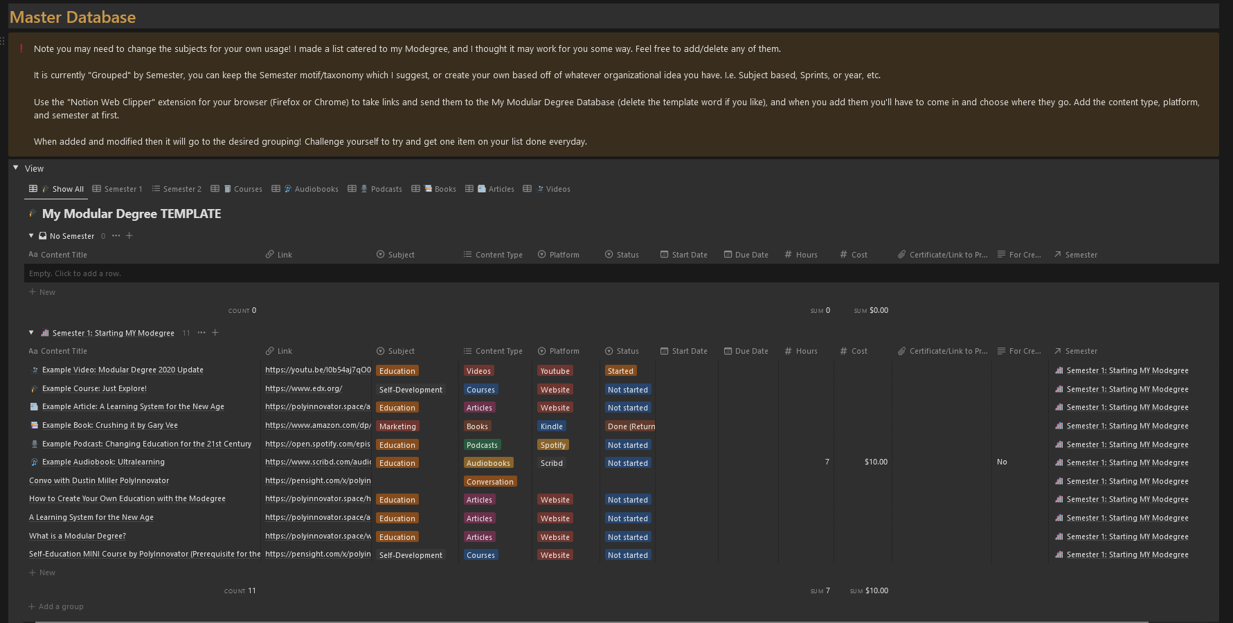Click the 'Empty. Click to add a row' area

pos(75,273)
